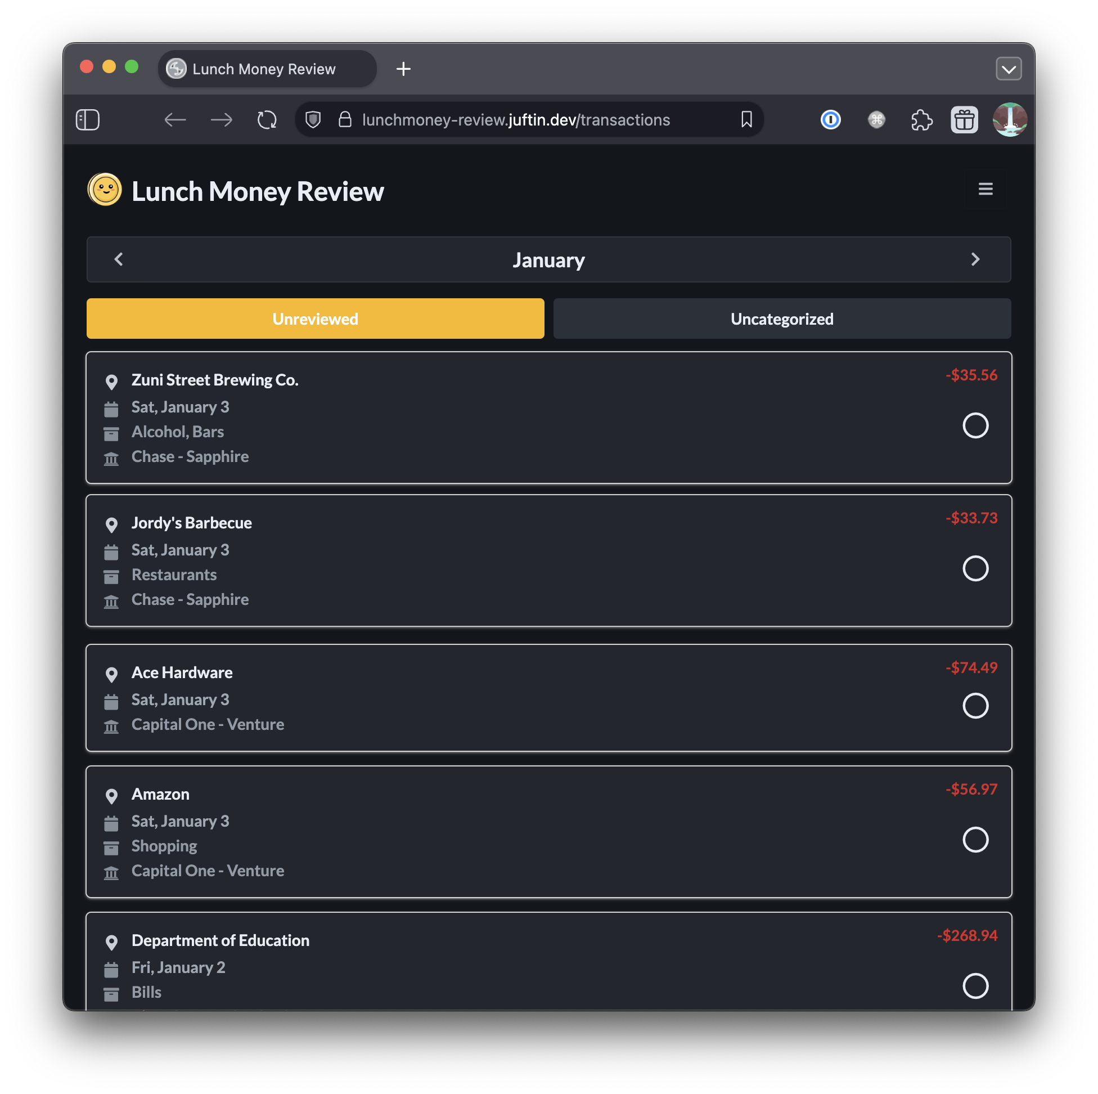Mark Jordy's Barbecue transaction reviewed
Image resolution: width=1098 pixels, height=1094 pixels.
(x=975, y=568)
